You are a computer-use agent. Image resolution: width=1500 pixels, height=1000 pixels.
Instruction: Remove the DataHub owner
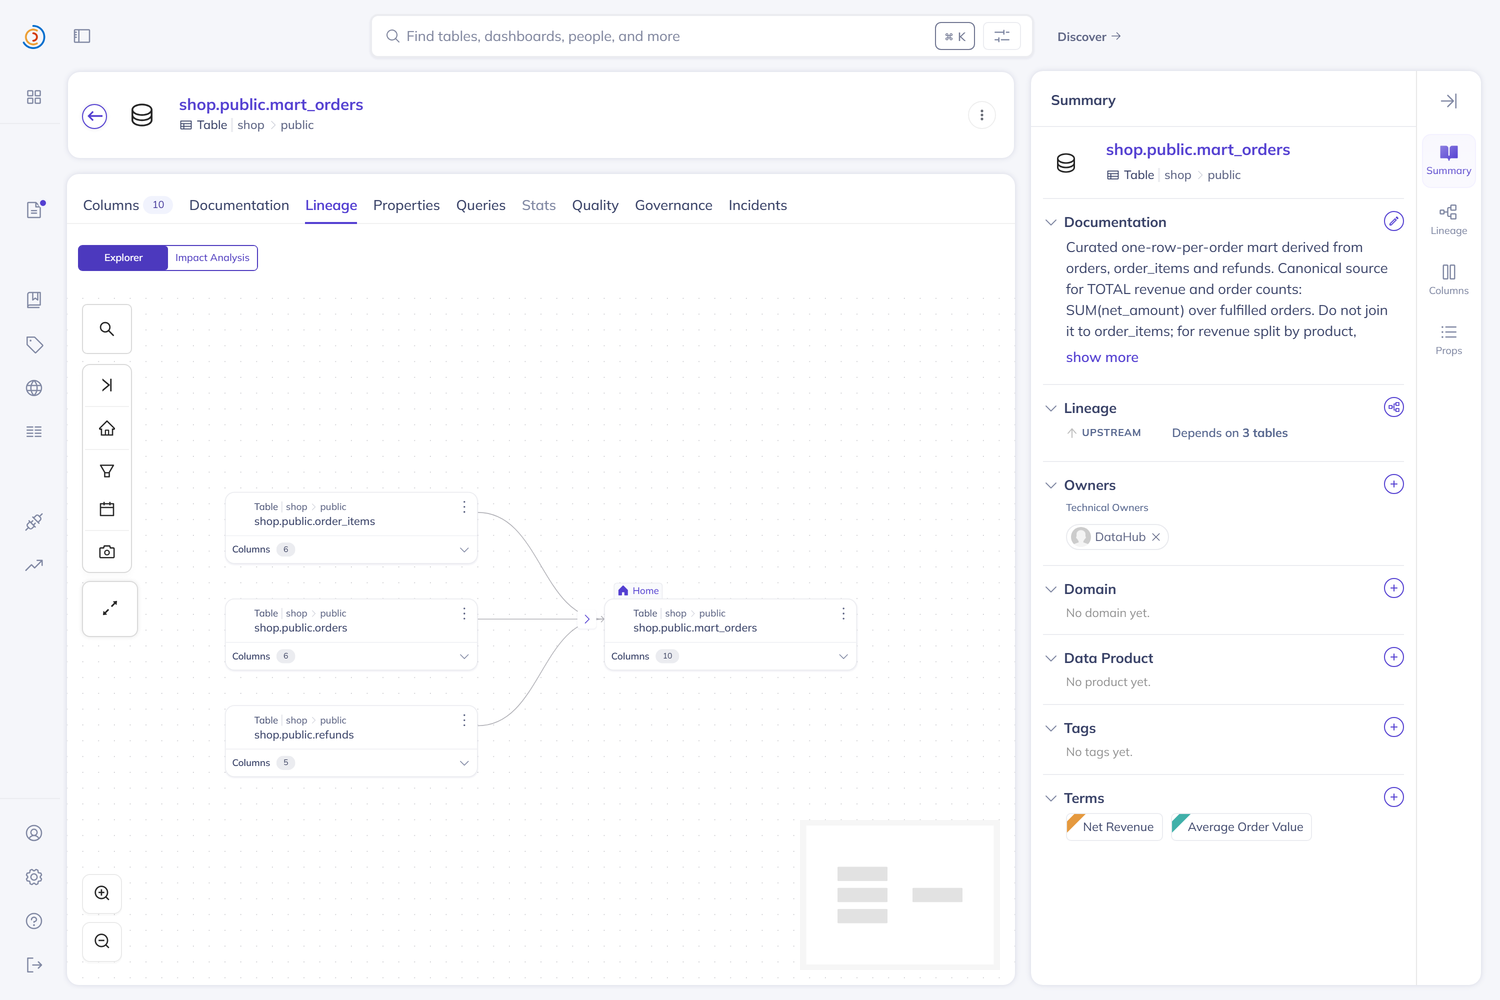(x=1155, y=537)
